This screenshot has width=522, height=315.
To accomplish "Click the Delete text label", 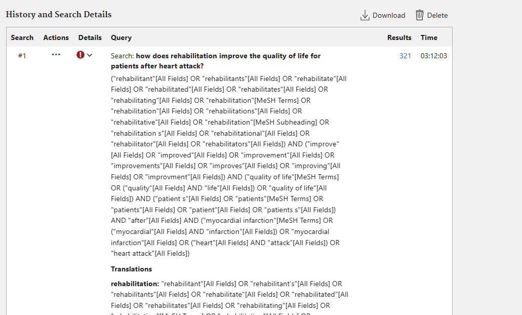I will tap(437, 15).
